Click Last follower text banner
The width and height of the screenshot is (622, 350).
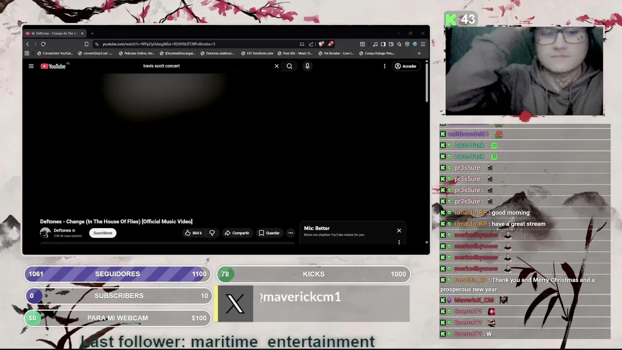[x=228, y=341]
